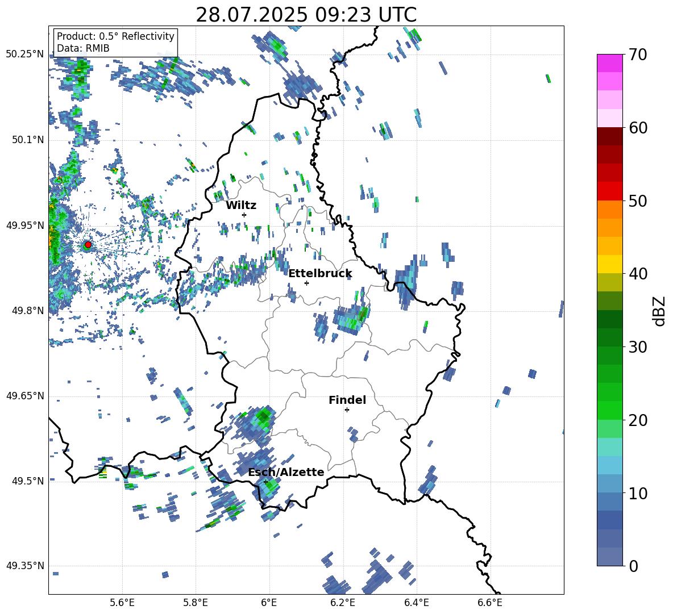The image size is (673, 614).
Task: Click the 5.8°E longitude label
Action: (x=196, y=603)
